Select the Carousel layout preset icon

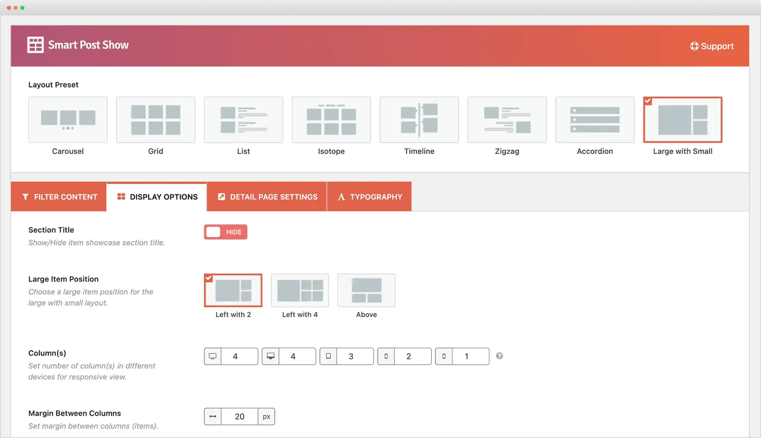[x=68, y=119]
